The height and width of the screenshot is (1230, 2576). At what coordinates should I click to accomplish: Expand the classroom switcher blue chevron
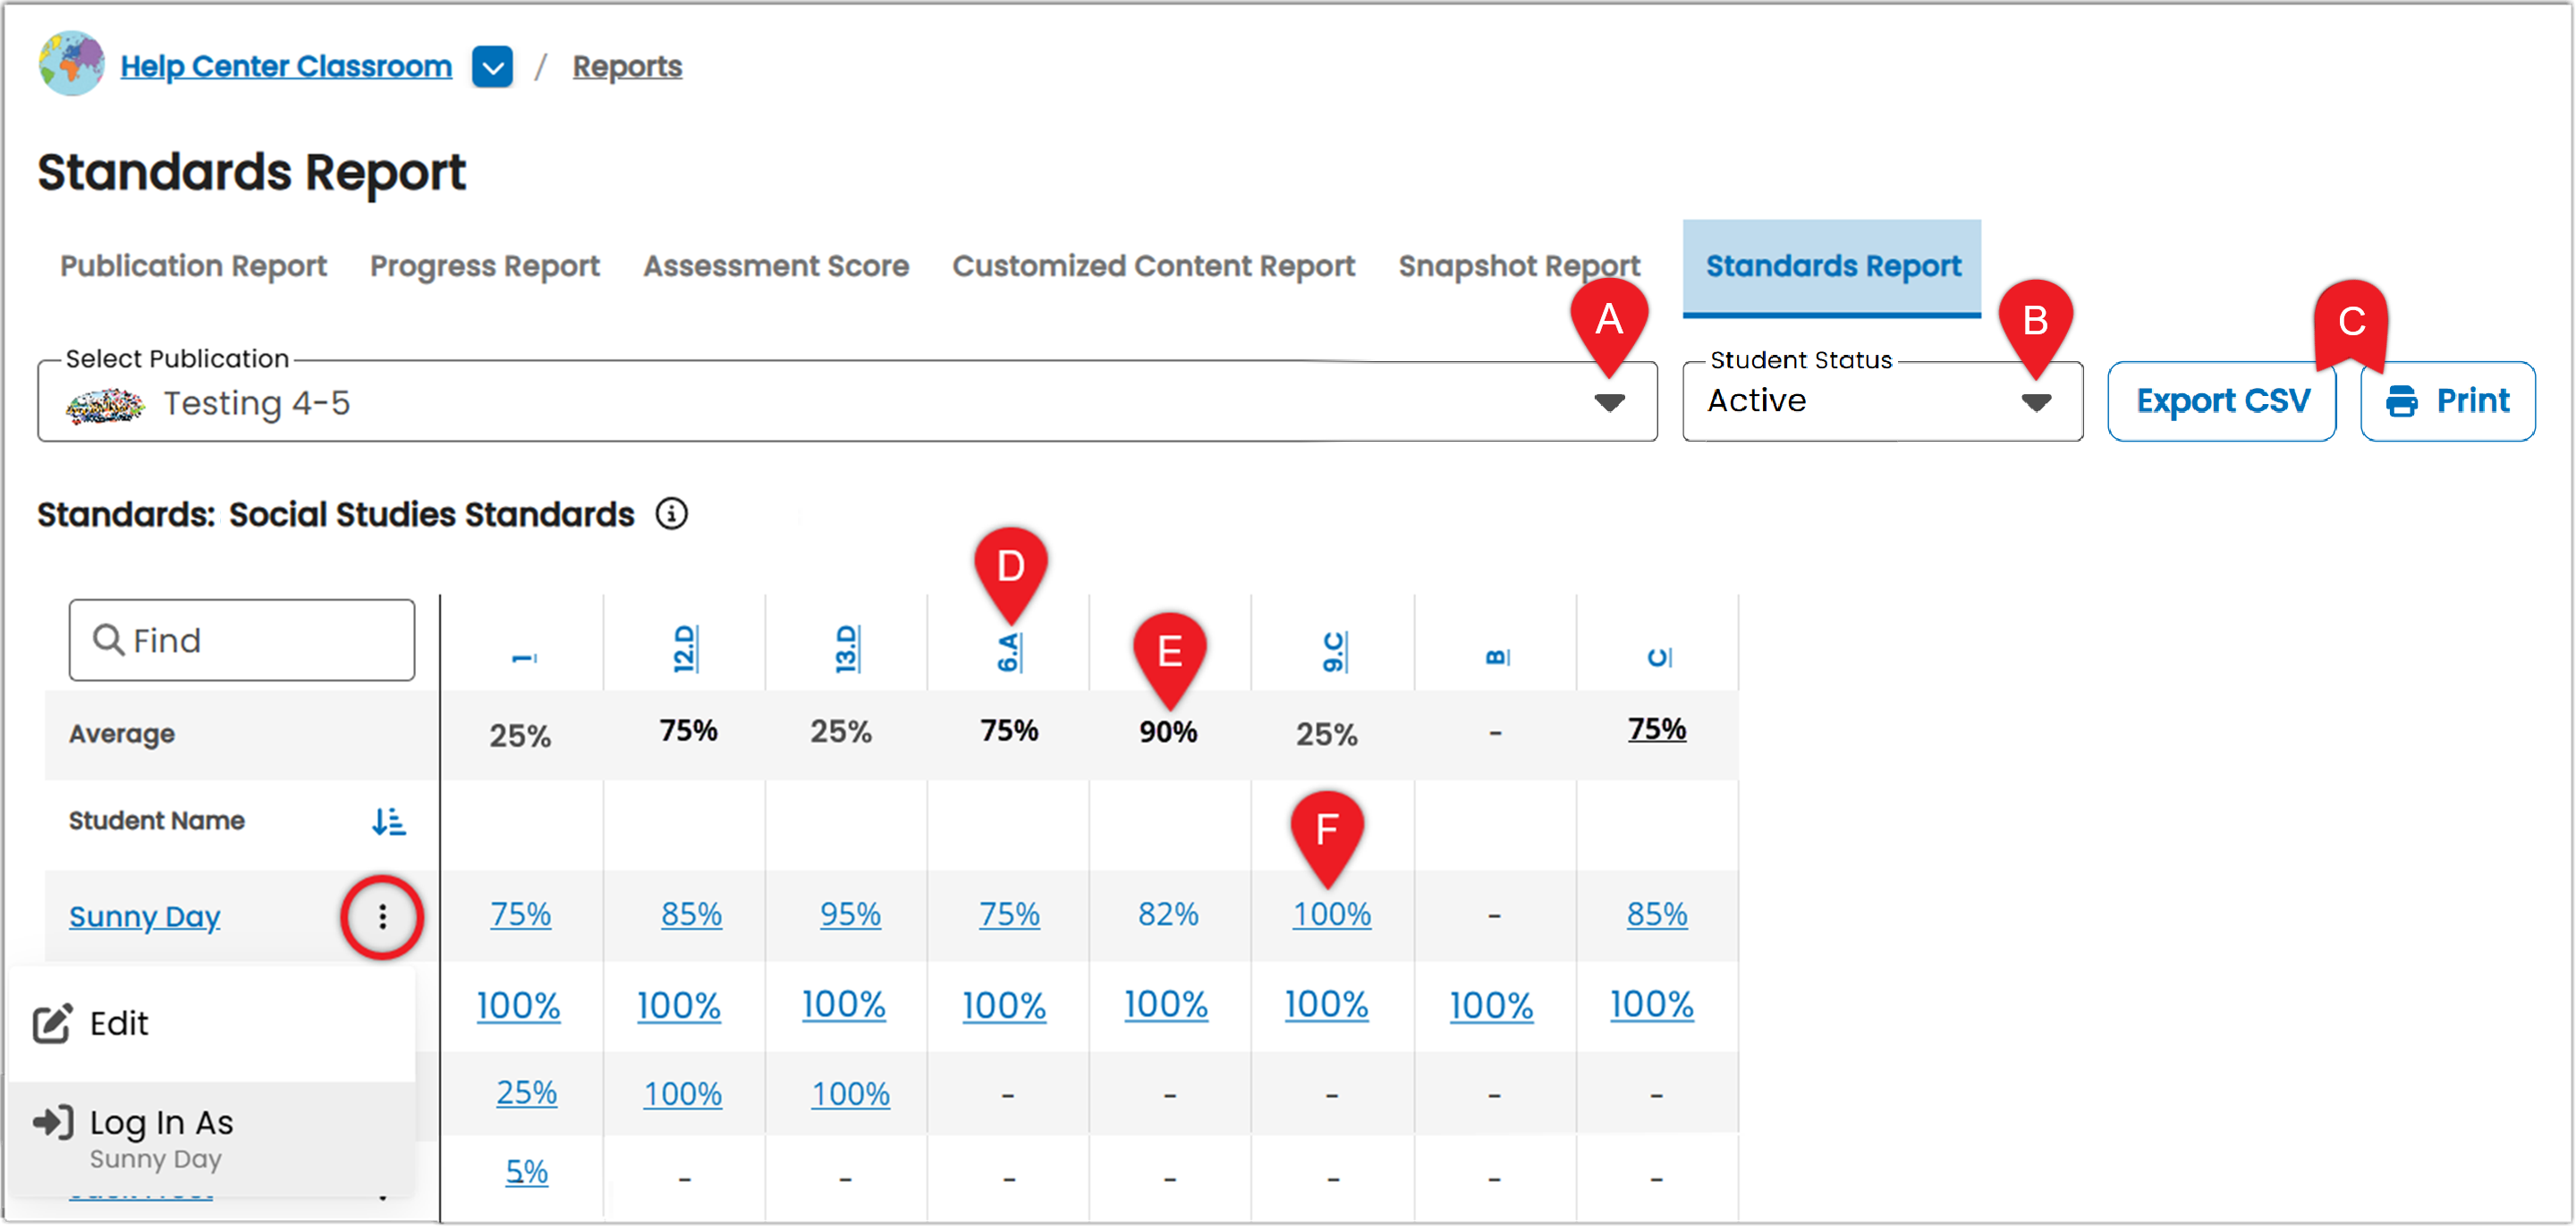click(492, 67)
